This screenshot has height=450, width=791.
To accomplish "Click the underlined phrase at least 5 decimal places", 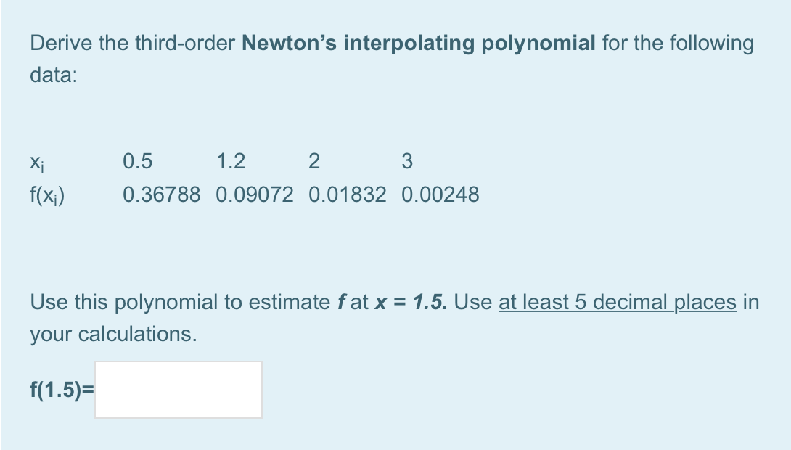I will [616, 302].
